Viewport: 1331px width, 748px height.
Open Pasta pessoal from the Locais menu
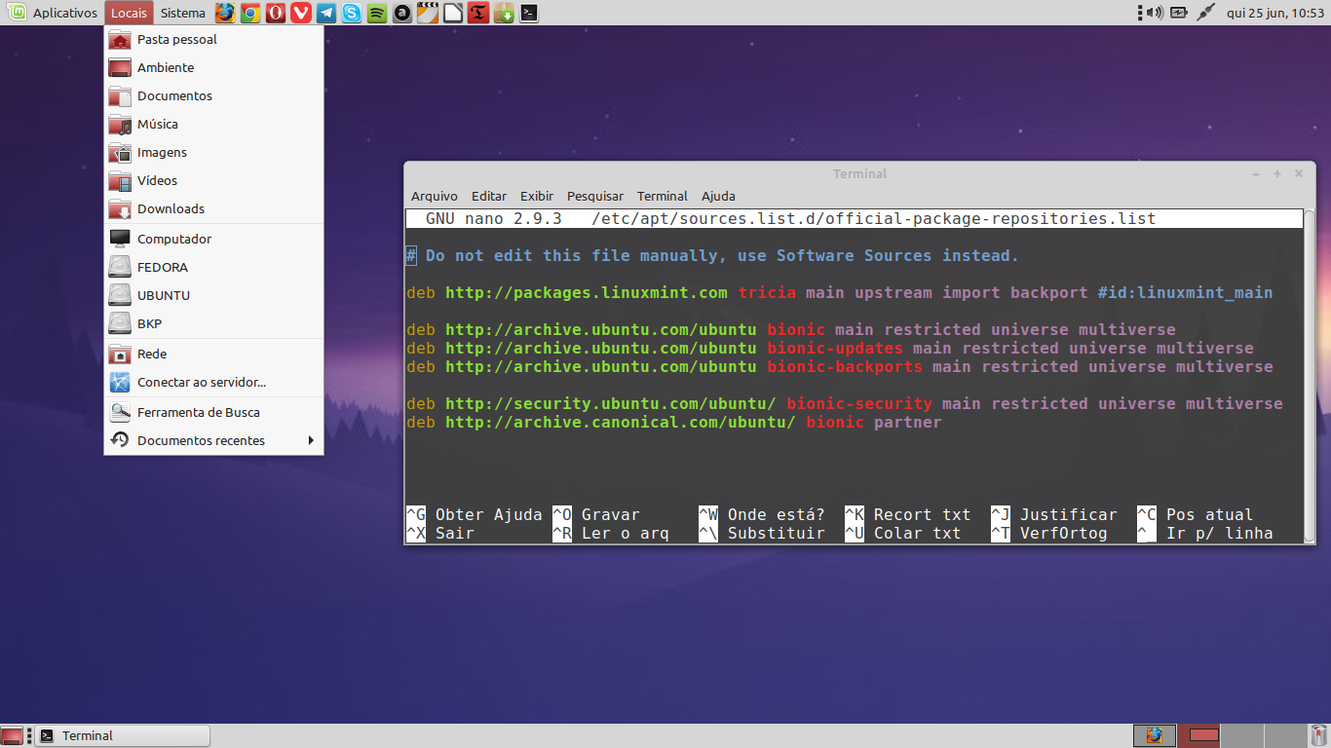(x=214, y=40)
